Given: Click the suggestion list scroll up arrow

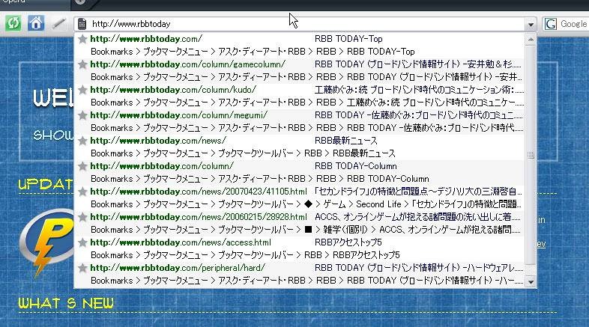Looking at the screenshot, I should click(531, 37).
